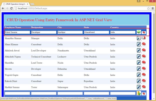Viewport: 156px width, 101px height.
Task: Click the Saharanpur city cell
Action: (x=63, y=87)
